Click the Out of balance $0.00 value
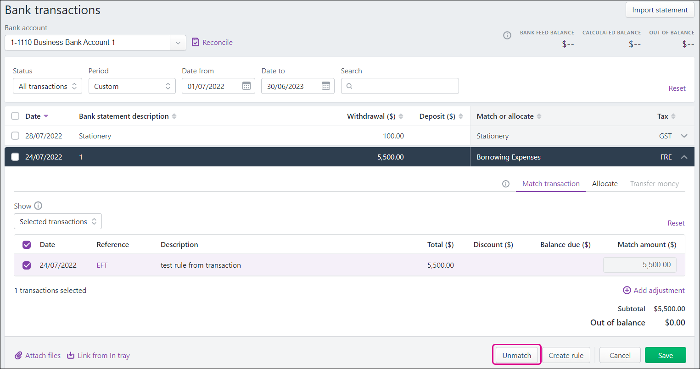This screenshot has height=369, width=700. 675,323
